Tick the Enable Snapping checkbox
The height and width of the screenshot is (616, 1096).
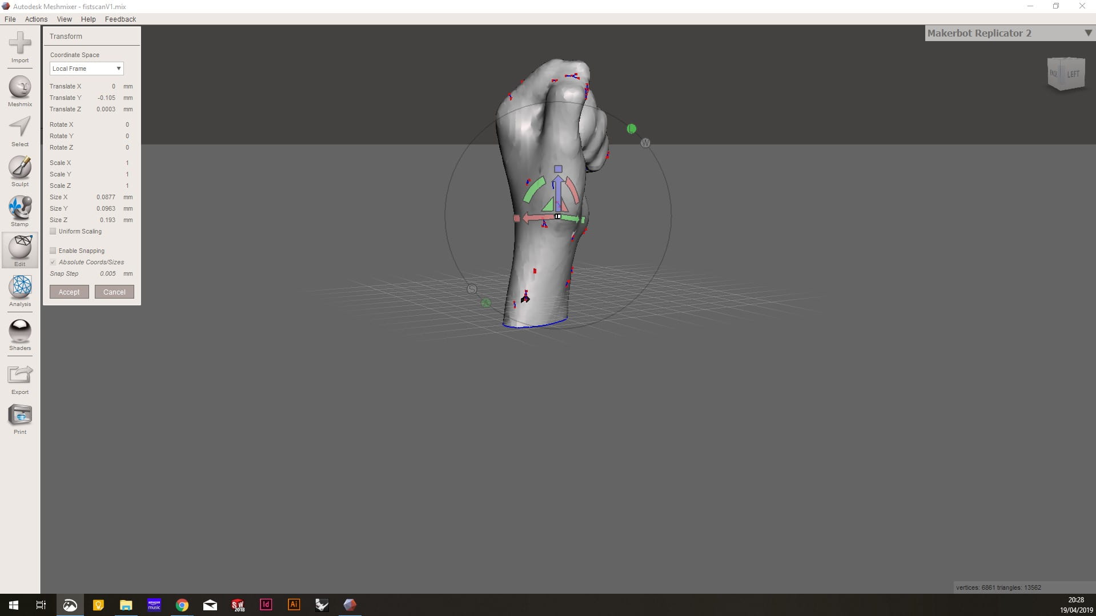click(x=53, y=251)
